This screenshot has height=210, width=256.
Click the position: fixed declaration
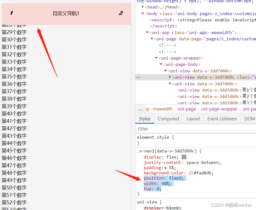click(x=164, y=178)
